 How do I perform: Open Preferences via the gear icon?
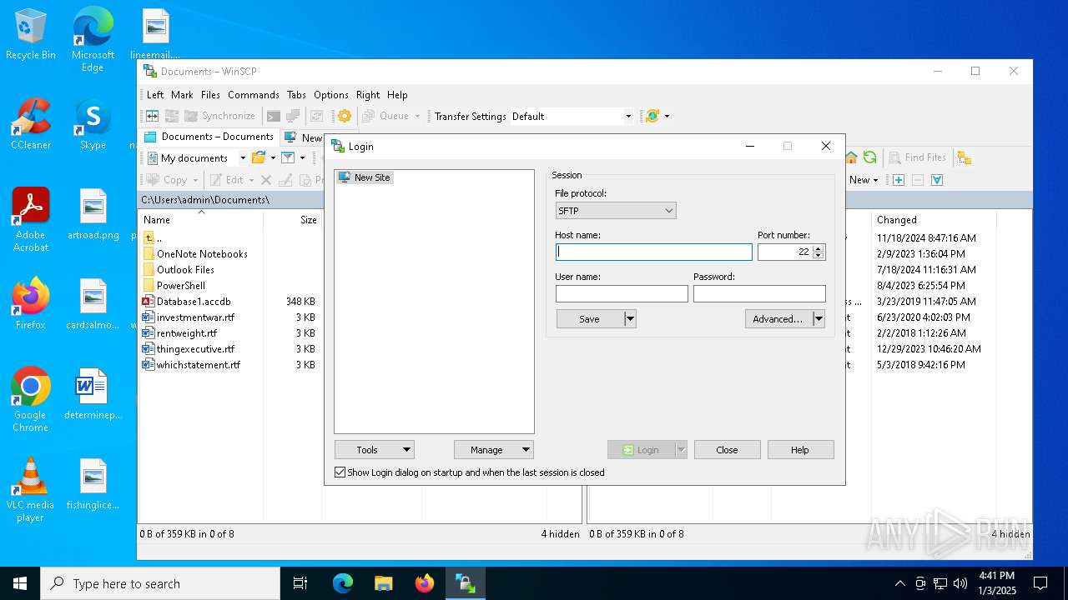coord(344,116)
